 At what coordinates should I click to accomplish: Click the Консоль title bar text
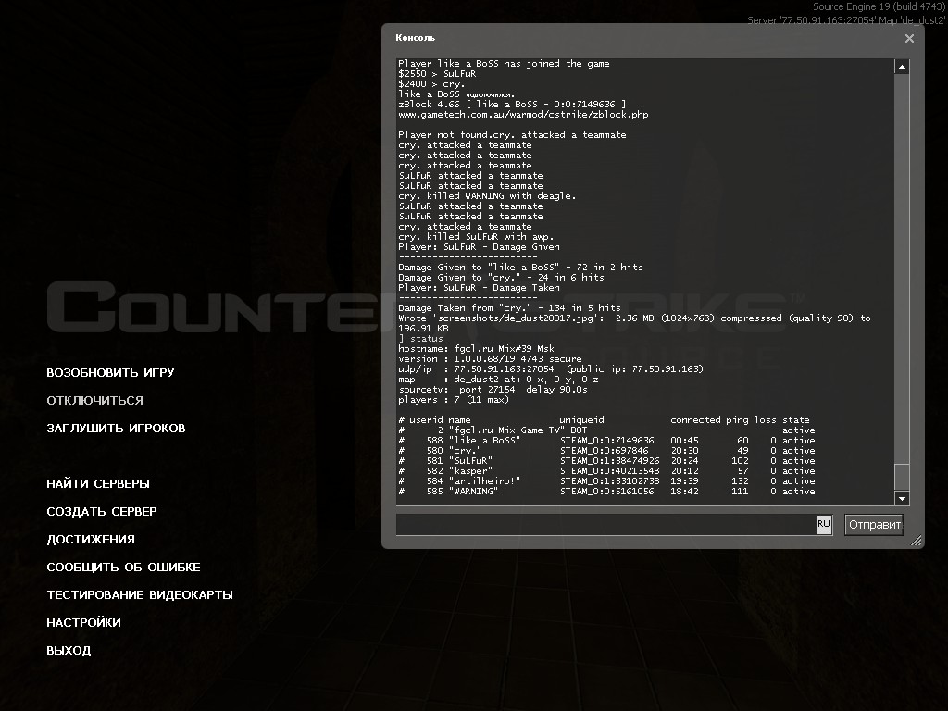pyautogui.click(x=416, y=37)
